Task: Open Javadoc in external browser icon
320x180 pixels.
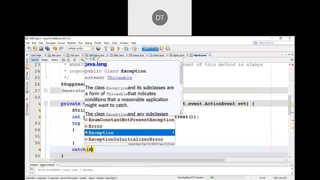Action: [x=94, y=59]
